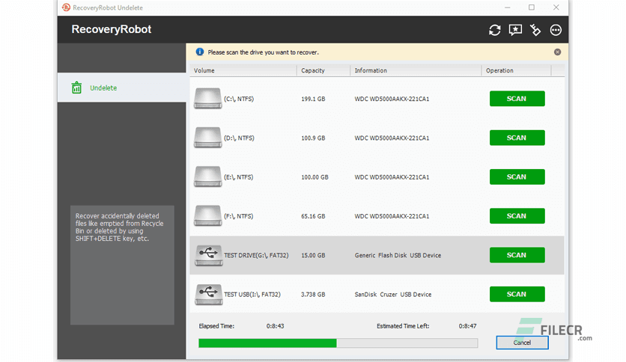Click the Elapsed Time 0:8:43 value
Screen dimensions: 626x362
click(x=275, y=326)
